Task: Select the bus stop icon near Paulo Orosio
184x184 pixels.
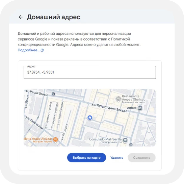Action: [x=53, y=94]
